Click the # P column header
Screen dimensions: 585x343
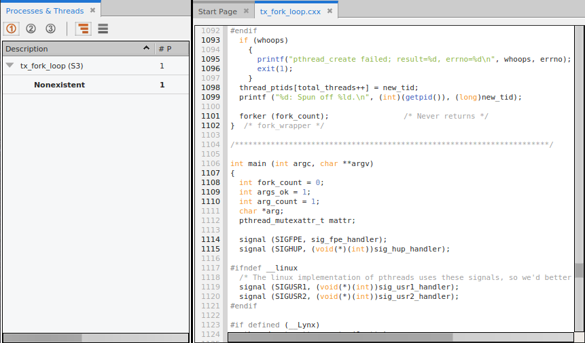tap(164, 49)
